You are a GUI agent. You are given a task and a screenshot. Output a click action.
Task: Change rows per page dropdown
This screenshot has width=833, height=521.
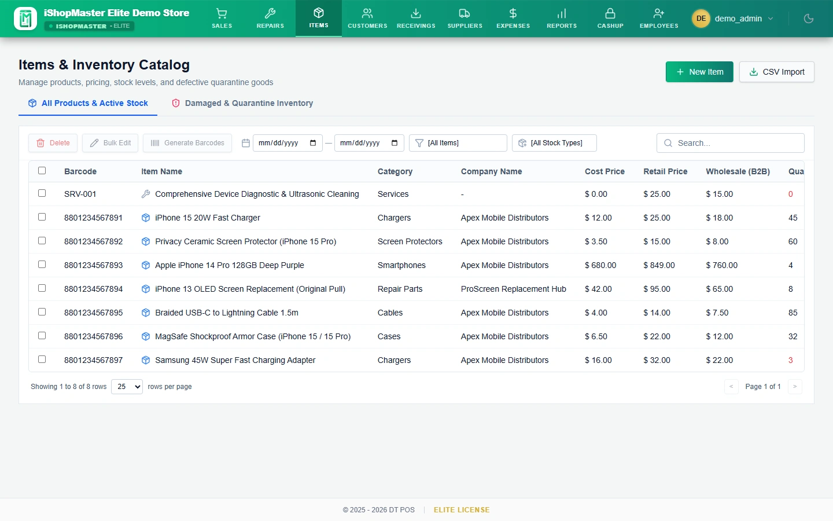(127, 387)
